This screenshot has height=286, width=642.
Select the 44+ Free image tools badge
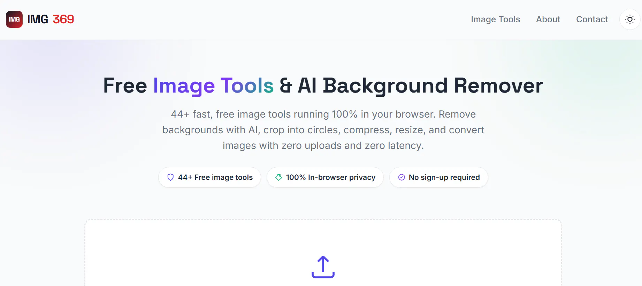point(210,177)
